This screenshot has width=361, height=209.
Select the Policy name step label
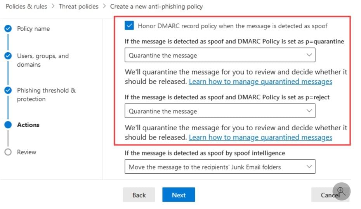[33, 29]
